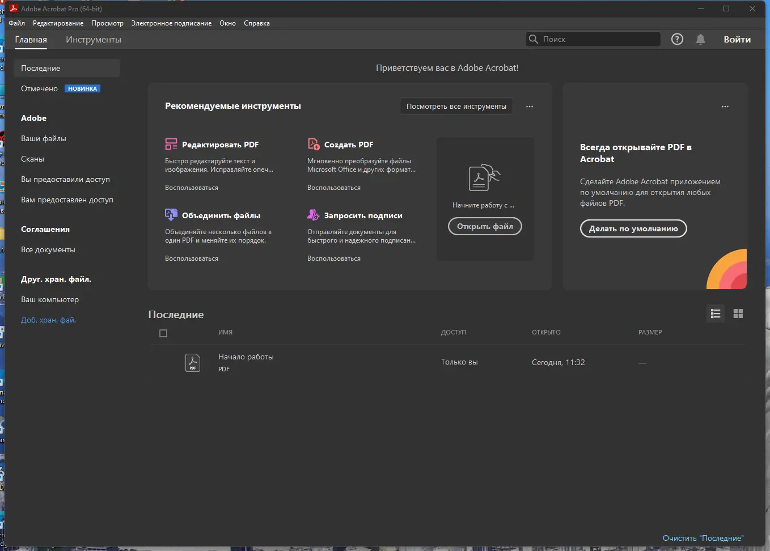The height and width of the screenshot is (551, 770).
Task: Open Сканы in the sidebar
Action: (x=32, y=159)
